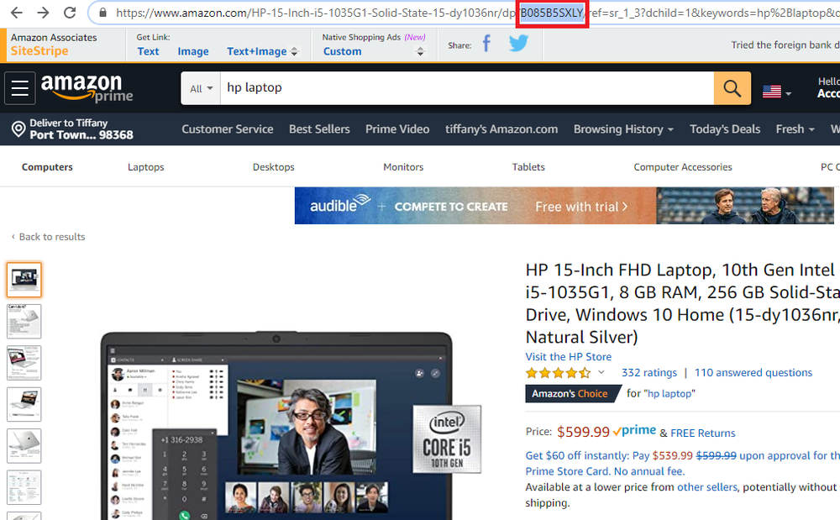840x520 pixels.
Task: Open the US flag language selector
Action: click(777, 92)
